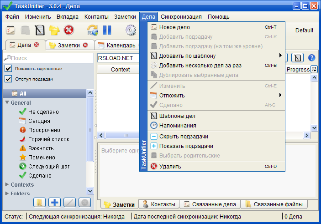Image resolution: width=321 pixels, height=224 pixels.
Task: Click the sidebar scroll down arrow
Action: click(90, 191)
